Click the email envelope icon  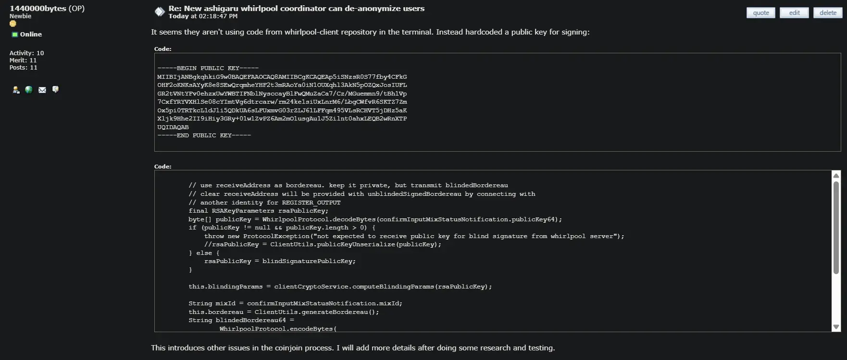(x=42, y=90)
